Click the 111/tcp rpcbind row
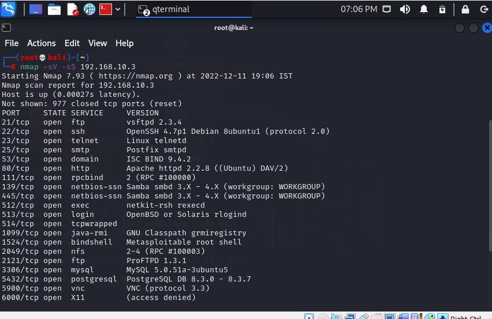The width and height of the screenshot is (492, 319). [99, 178]
